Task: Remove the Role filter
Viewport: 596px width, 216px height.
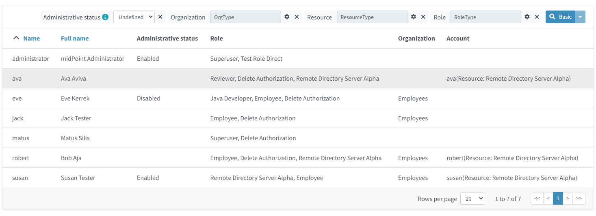Action: [537, 17]
